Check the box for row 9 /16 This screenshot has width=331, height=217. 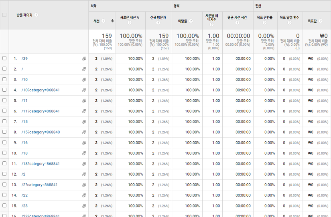(4, 143)
